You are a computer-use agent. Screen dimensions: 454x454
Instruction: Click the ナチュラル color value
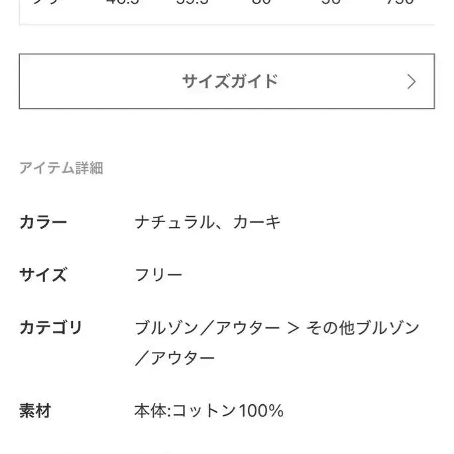(x=175, y=222)
